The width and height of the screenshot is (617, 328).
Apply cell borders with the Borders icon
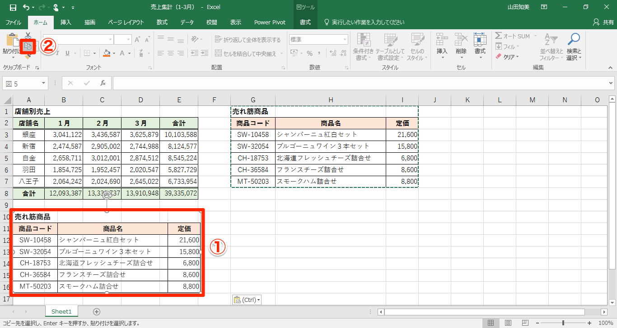pos(87,53)
